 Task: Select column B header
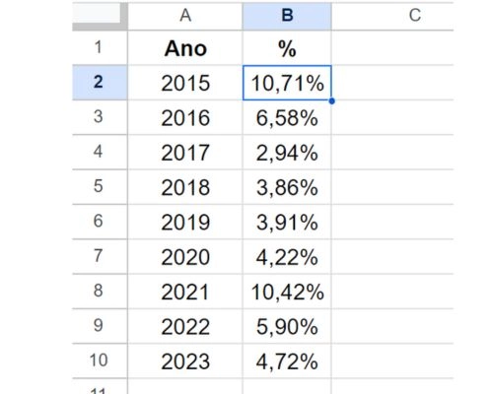click(287, 16)
